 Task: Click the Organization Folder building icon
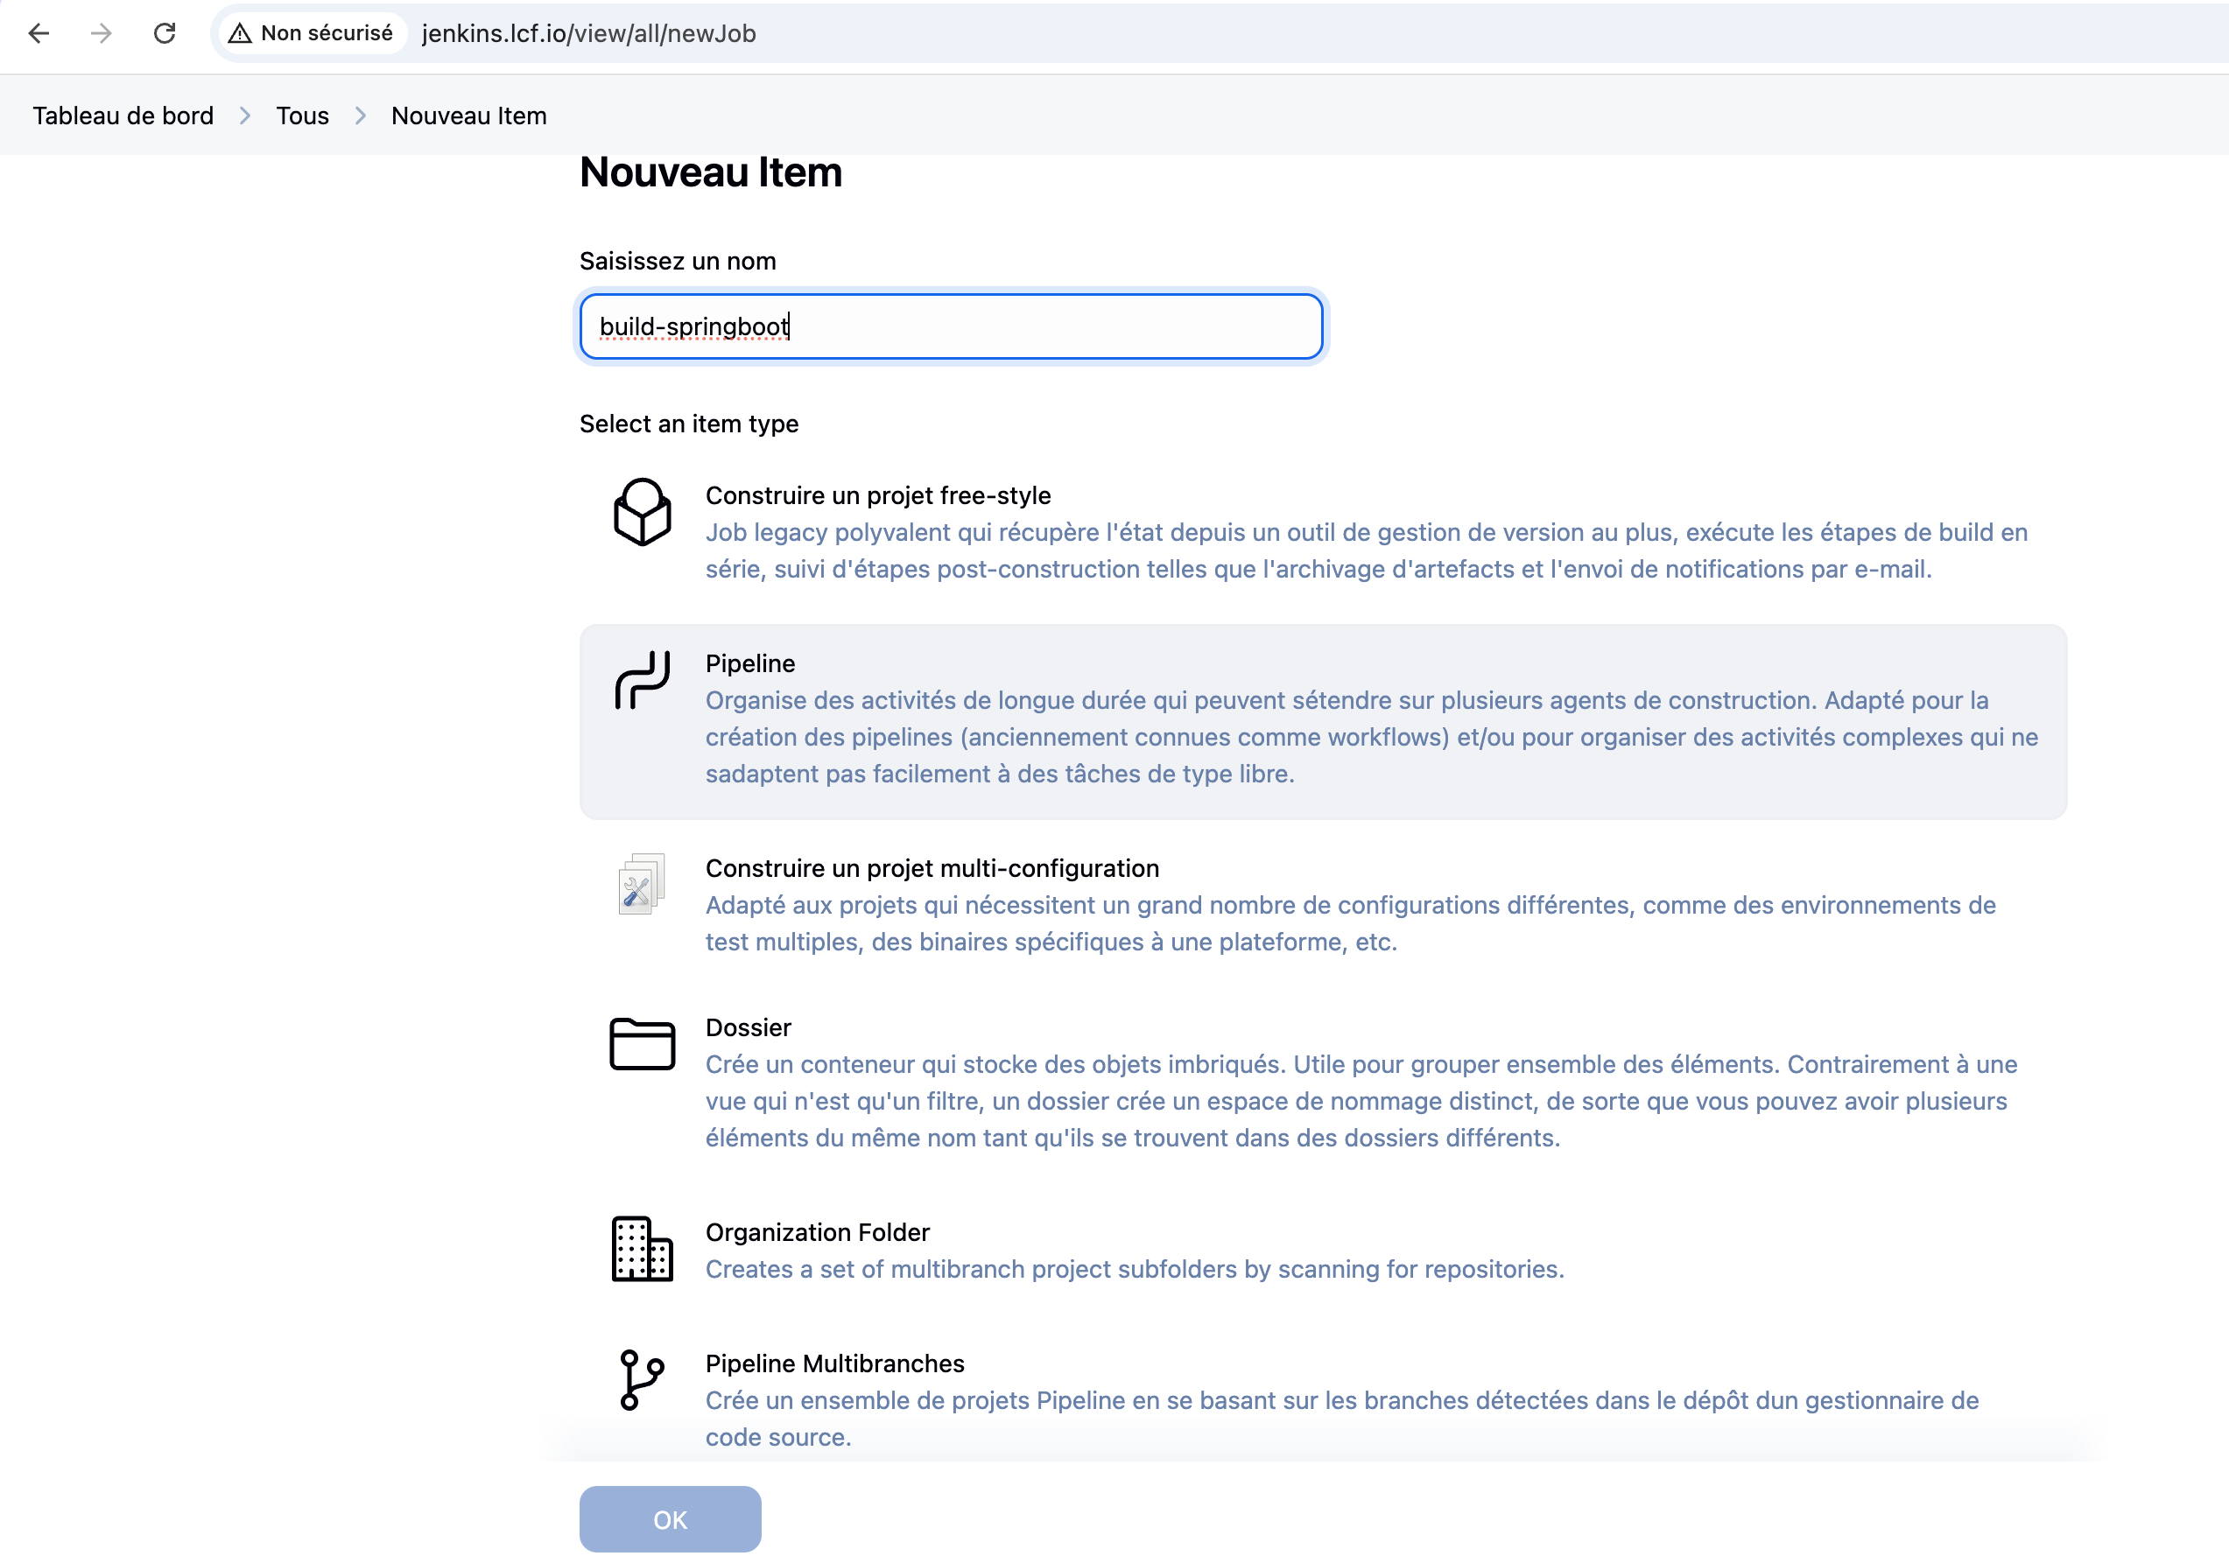(642, 1249)
